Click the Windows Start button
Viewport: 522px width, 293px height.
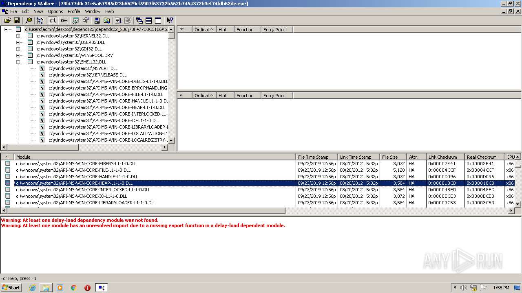[x=11, y=288]
